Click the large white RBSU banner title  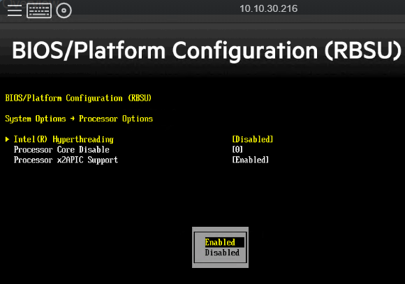click(x=207, y=50)
